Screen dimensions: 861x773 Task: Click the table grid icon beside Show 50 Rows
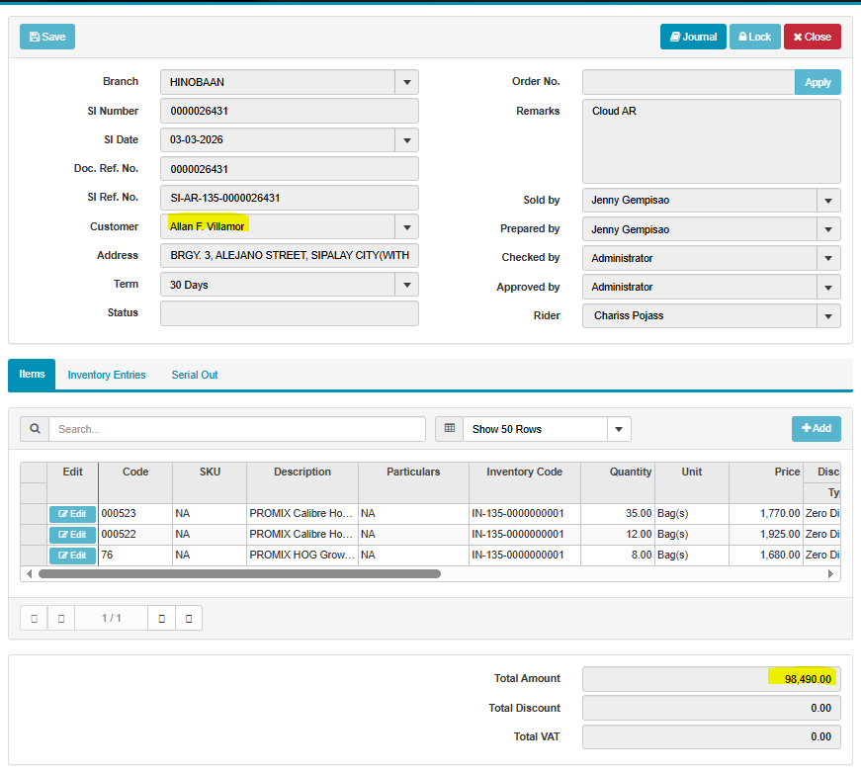click(x=449, y=429)
